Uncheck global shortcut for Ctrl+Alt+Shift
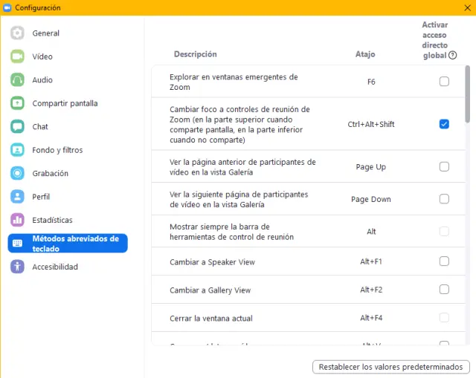Image resolution: width=476 pixels, height=378 pixels. (x=444, y=124)
